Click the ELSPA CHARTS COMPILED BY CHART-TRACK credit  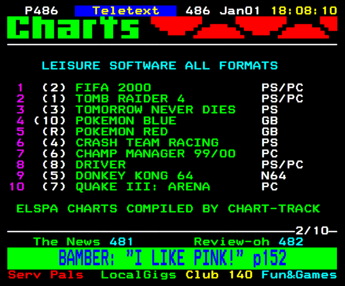pyautogui.click(x=168, y=209)
